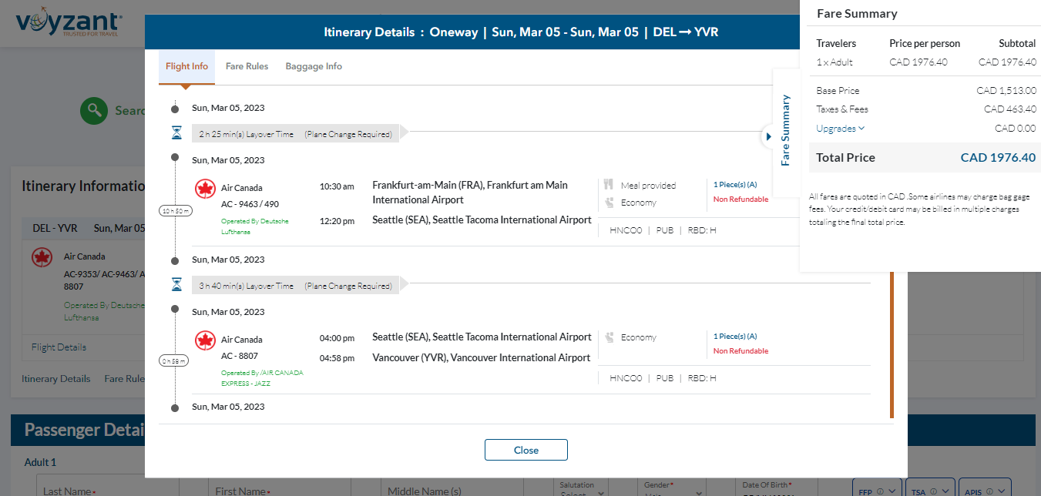The image size is (1041, 496).
Task: Click the economy seat icon for Frankfurt flight
Action: 609,203
